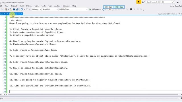Click the text 'Lets start.' on line 10
This screenshot has width=182, height=102.
pos(16,20)
